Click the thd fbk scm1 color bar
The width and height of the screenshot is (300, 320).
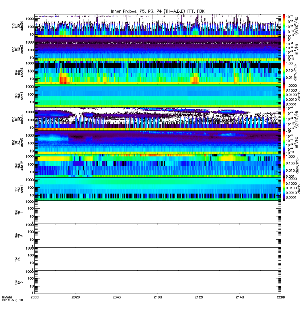pos(284,189)
